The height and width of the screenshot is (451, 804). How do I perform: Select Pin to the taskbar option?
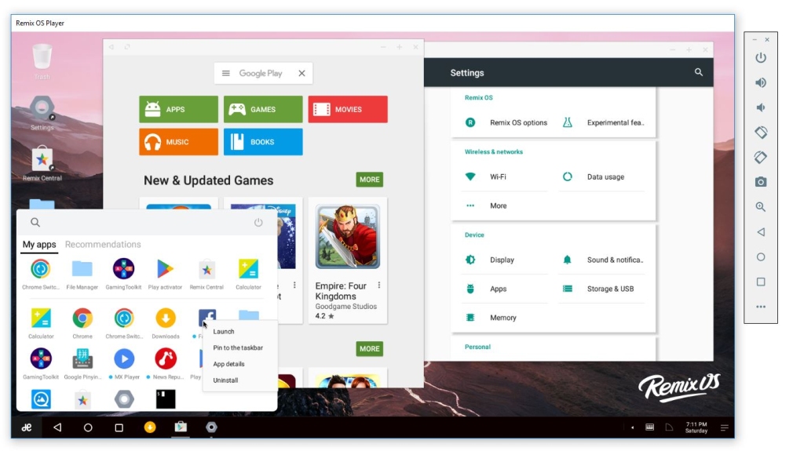pyautogui.click(x=239, y=347)
